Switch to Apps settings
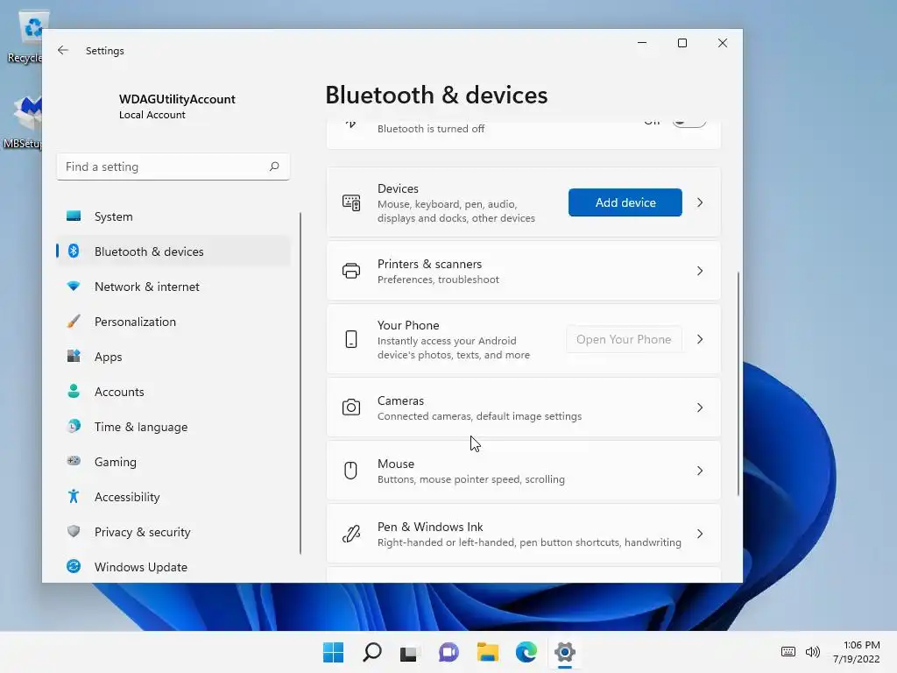 click(173, 357)
